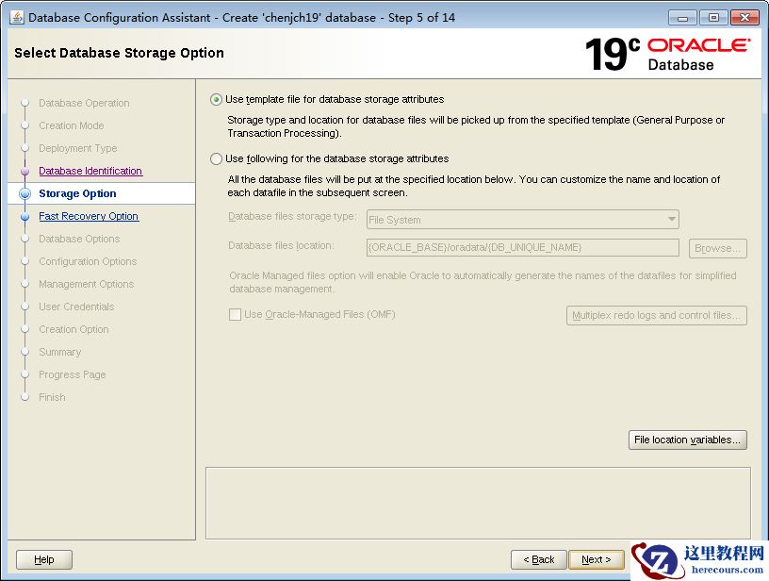Click Summary step text
Image resolution: width=769 pixels, height=581 pixels.
point(59,352)
